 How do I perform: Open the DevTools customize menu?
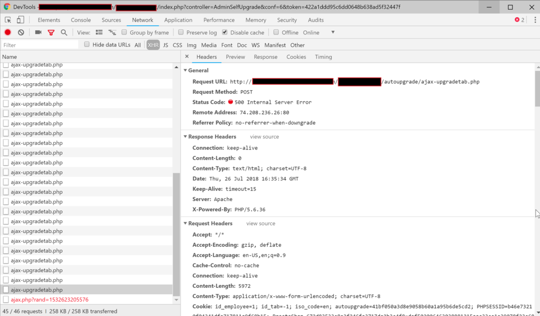click(535, 19)
